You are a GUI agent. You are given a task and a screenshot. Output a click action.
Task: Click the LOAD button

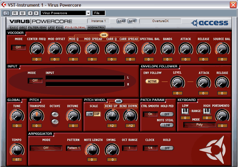(121, 21)
